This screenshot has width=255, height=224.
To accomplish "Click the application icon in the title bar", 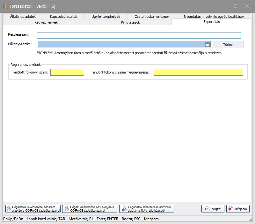I will pyautogui.click(x=6, y=6).
